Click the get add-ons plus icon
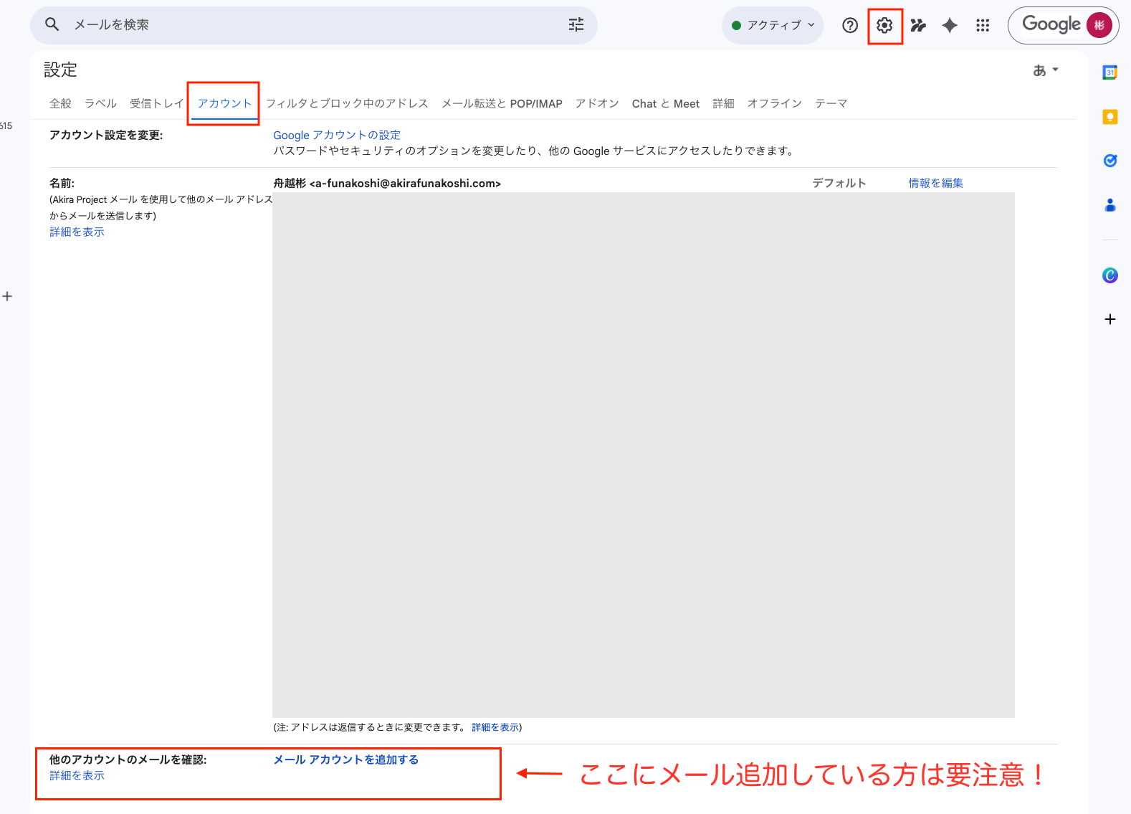The height and width of the screenshot is (814, 1131). (x=1110, y=319)
